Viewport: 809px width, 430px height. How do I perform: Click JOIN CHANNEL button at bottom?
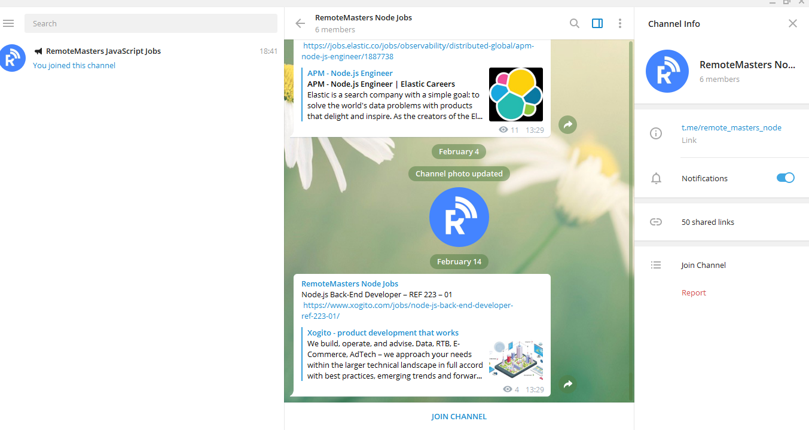tap(459, 416)
